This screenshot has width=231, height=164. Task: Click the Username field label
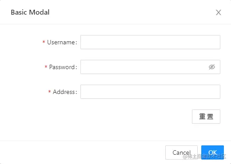click(x=62, y=42)
